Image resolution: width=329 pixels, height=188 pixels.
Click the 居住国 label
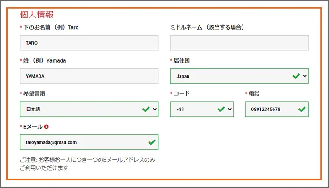[181, 61]
